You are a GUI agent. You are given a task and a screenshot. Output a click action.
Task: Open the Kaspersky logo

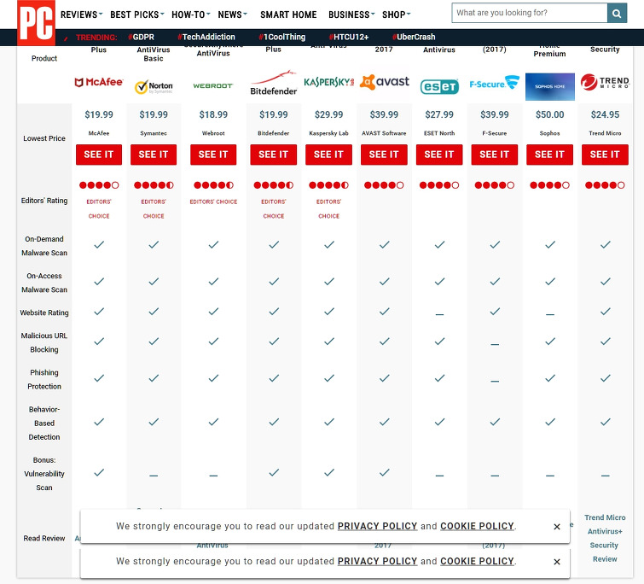pyautogui.click(x=328, y=82)
